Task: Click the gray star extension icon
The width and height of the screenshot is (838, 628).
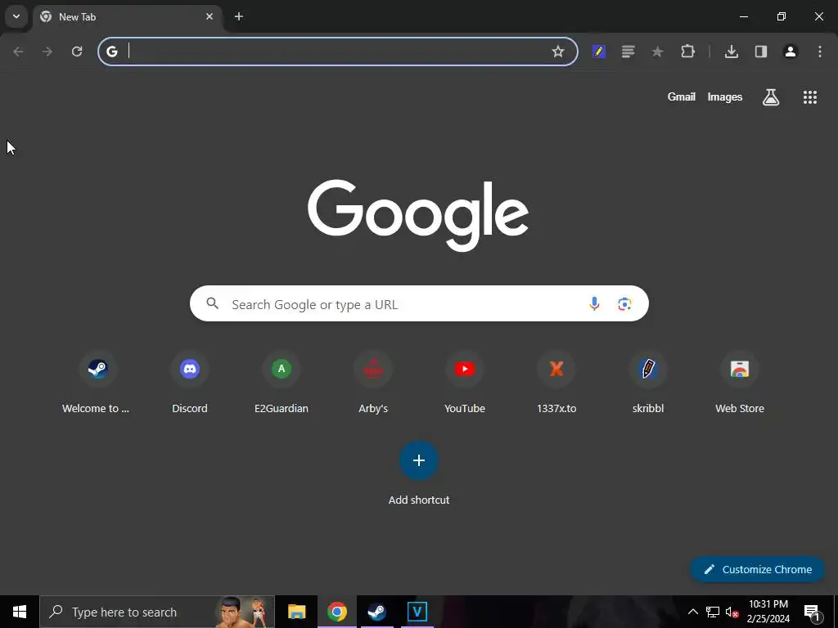Action: click(x=657, y=52)
